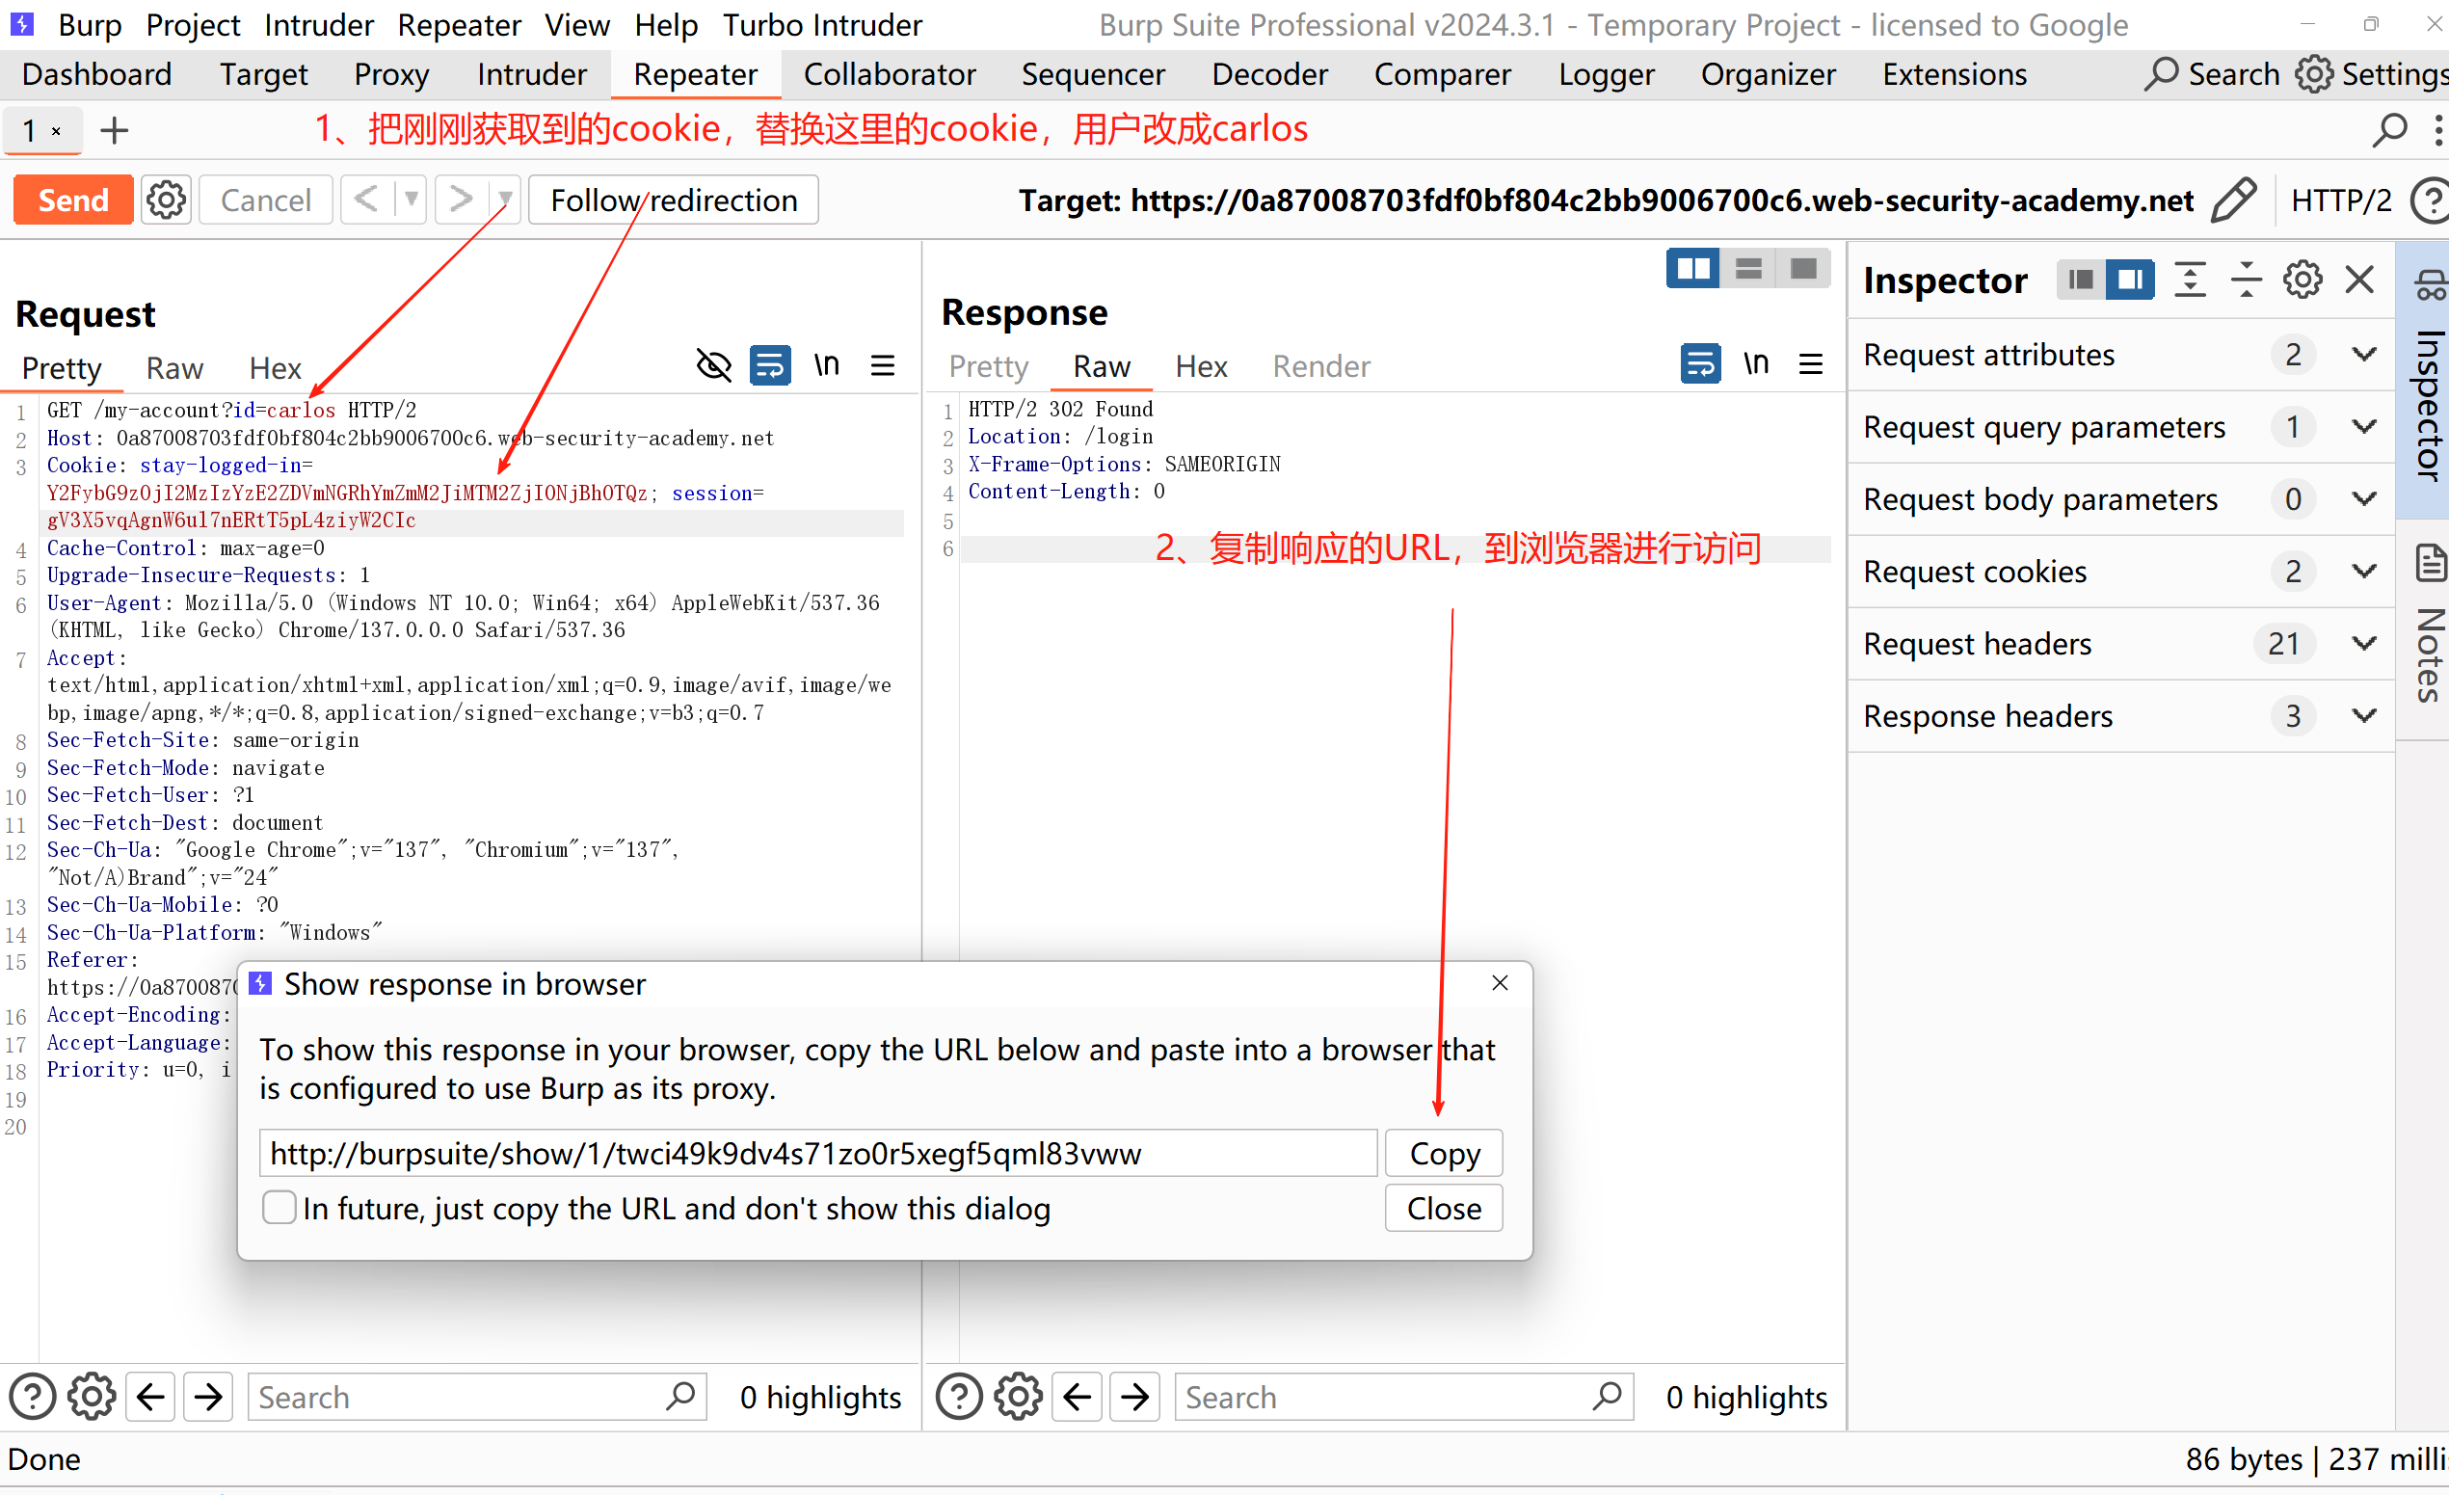
Task: Show newline characters in Request editor
Action: coord(826,366)
